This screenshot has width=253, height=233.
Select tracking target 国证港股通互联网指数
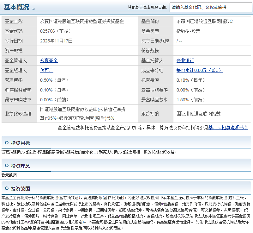pyautogui.click(x=198, y=114)
